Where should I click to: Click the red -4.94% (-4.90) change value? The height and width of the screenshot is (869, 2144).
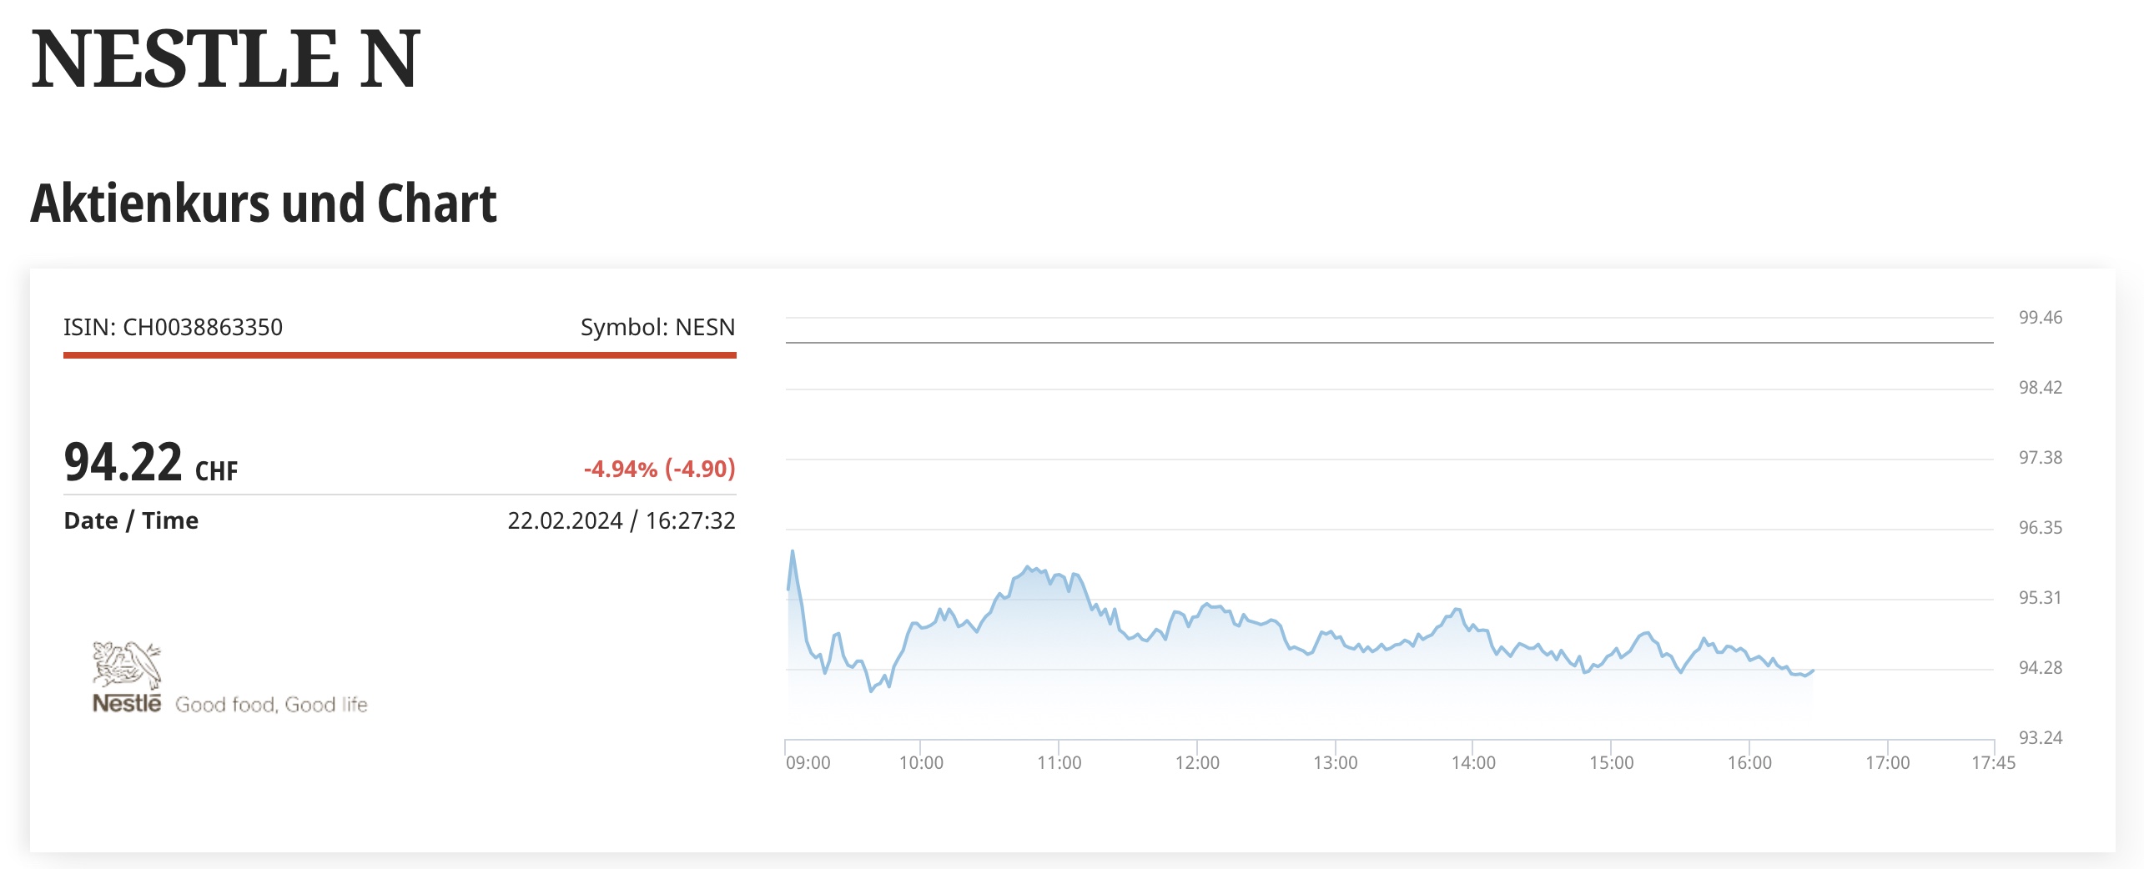[659, 469]
